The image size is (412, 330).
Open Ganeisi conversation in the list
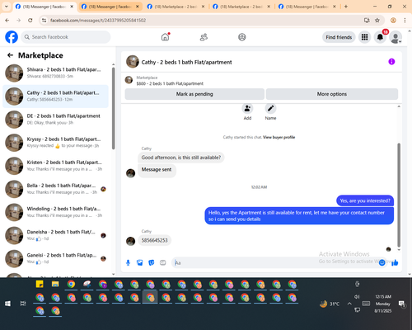55,258
